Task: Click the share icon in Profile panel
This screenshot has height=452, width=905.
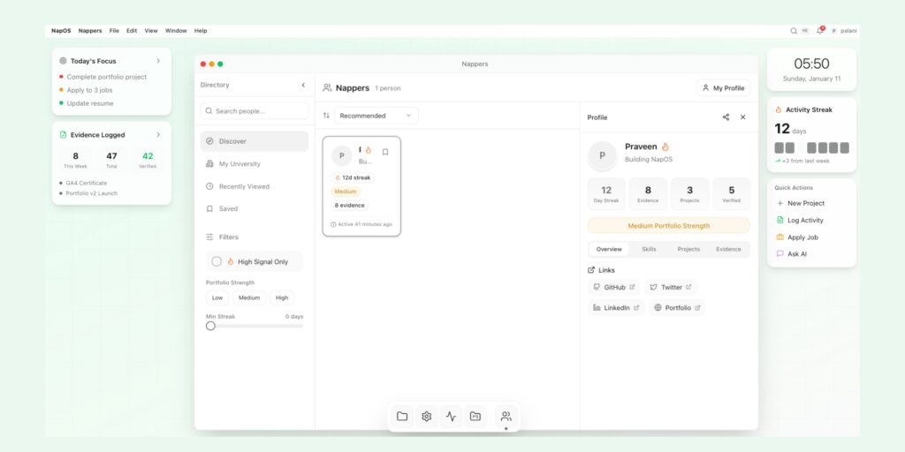Action: [x=726, y=117]
